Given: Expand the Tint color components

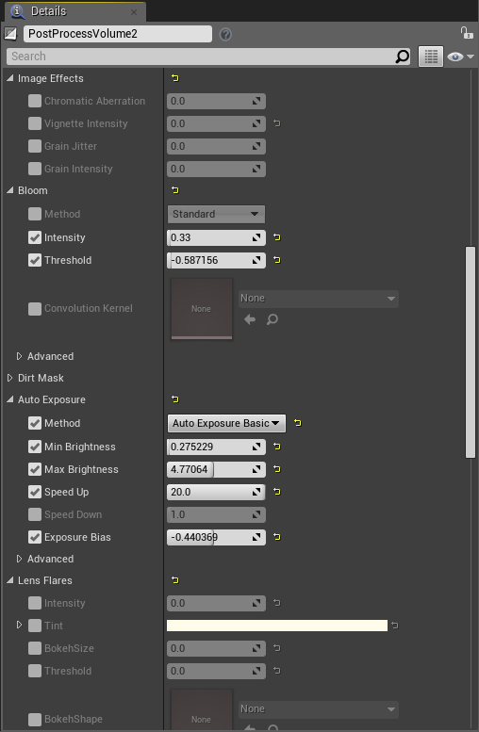Looking at the screenshot, I should tap(19, 626).
